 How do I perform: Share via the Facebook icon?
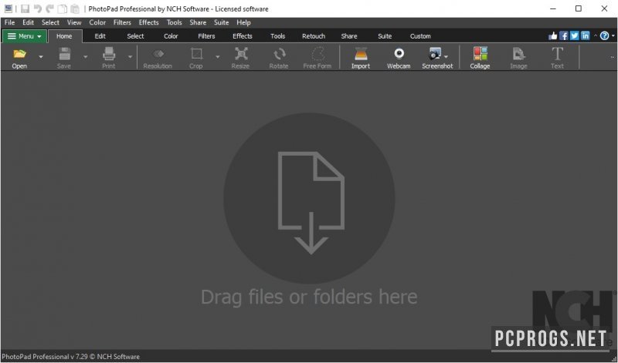pos(564,35)
